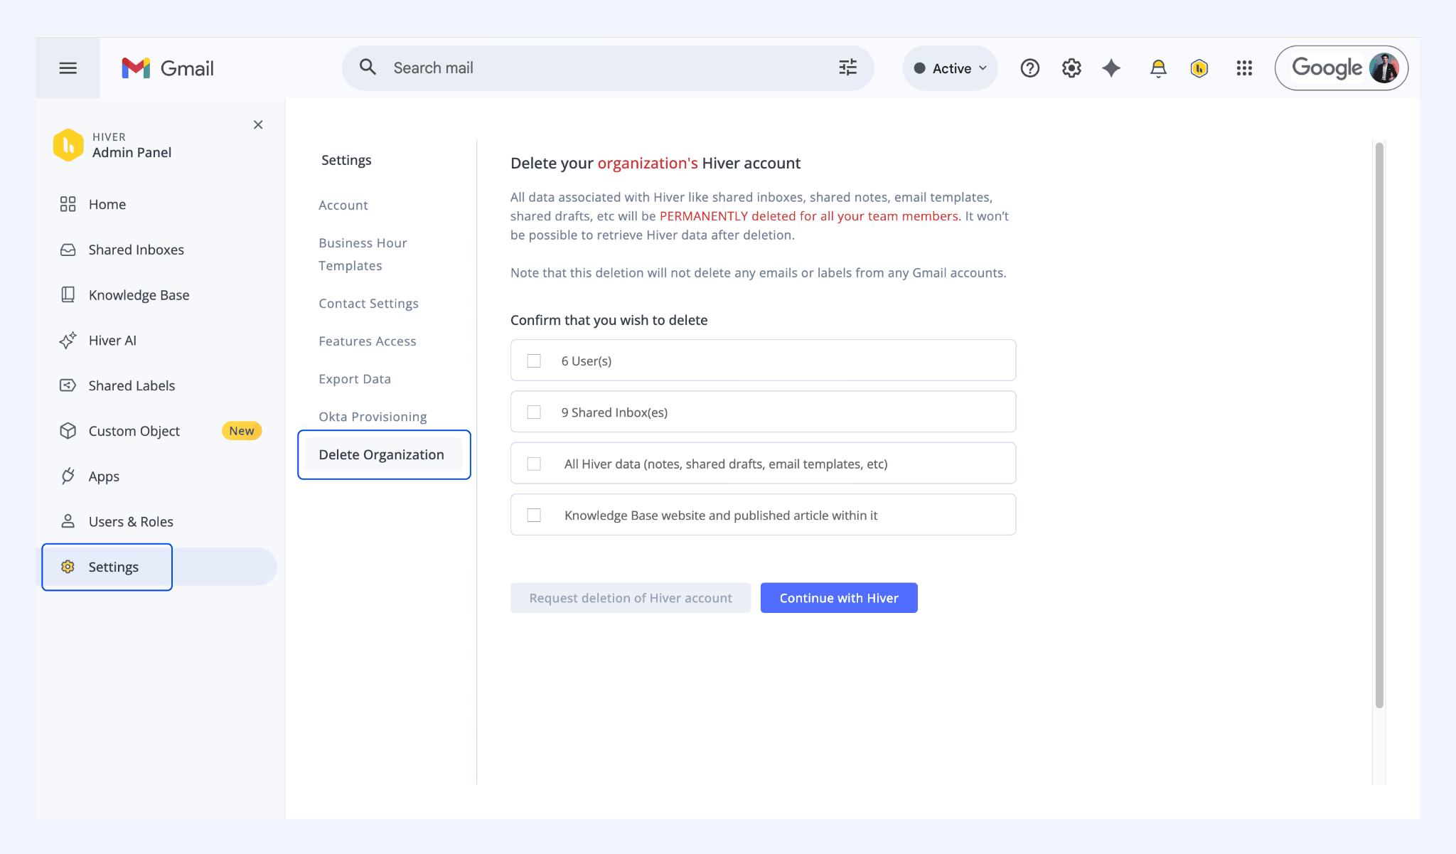This screenshot has height=854, width=1456.
Task: Open Okta Provisioning settings section
Action: pyautogui.click(x=373, y=417)
